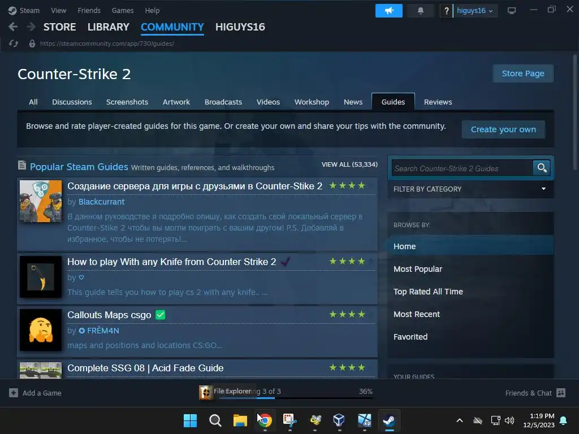The height and width of the screenshot is (434, 579).
Task: Open author Blackcurrant's profile link
Action: tap(101, 202)
